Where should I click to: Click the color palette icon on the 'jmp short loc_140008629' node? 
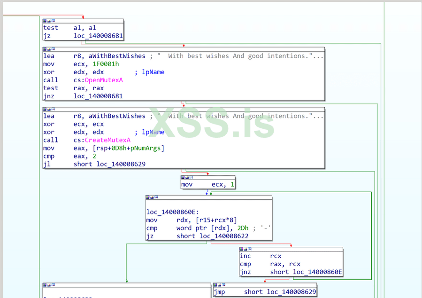(215, 285)
